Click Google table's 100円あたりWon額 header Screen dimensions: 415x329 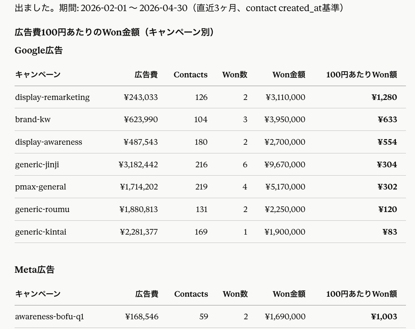tap(361, 75)
